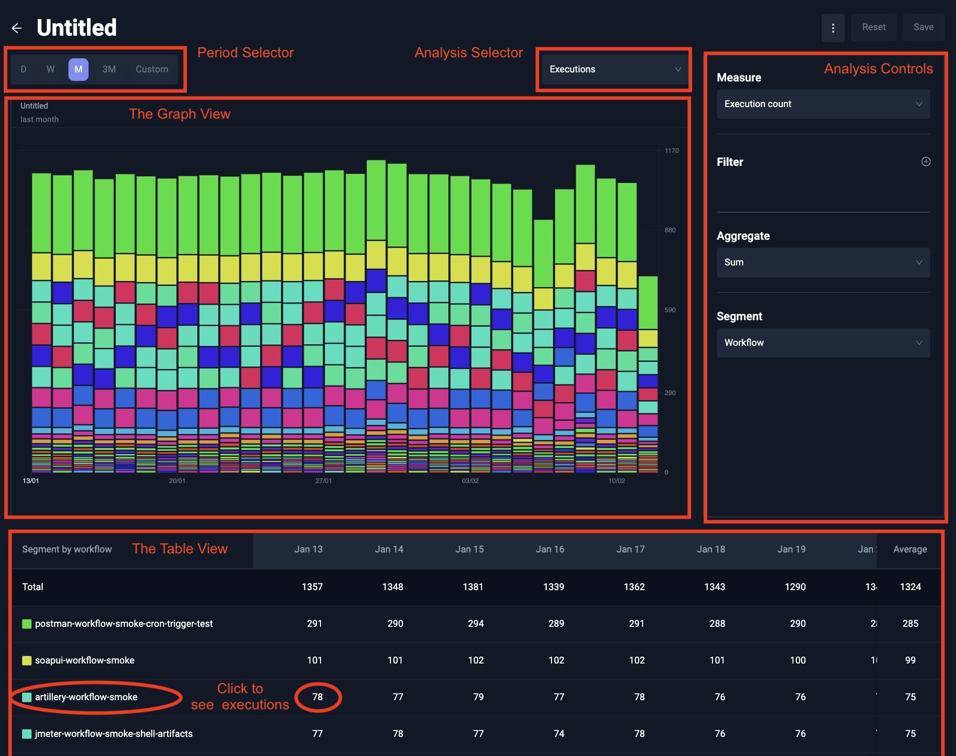
Task: Open the Aggregate Sum dropdown
Action: point(823,262)
